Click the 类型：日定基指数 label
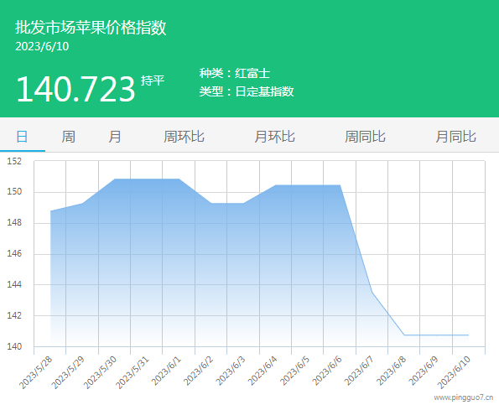499x405 pixels. pos(247,91)
